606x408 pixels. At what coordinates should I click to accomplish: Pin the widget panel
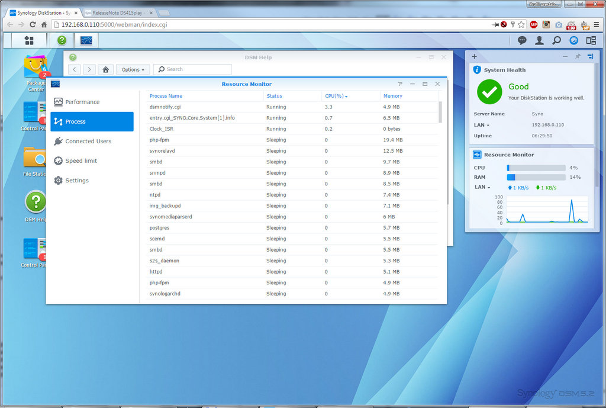click(578, 56)
